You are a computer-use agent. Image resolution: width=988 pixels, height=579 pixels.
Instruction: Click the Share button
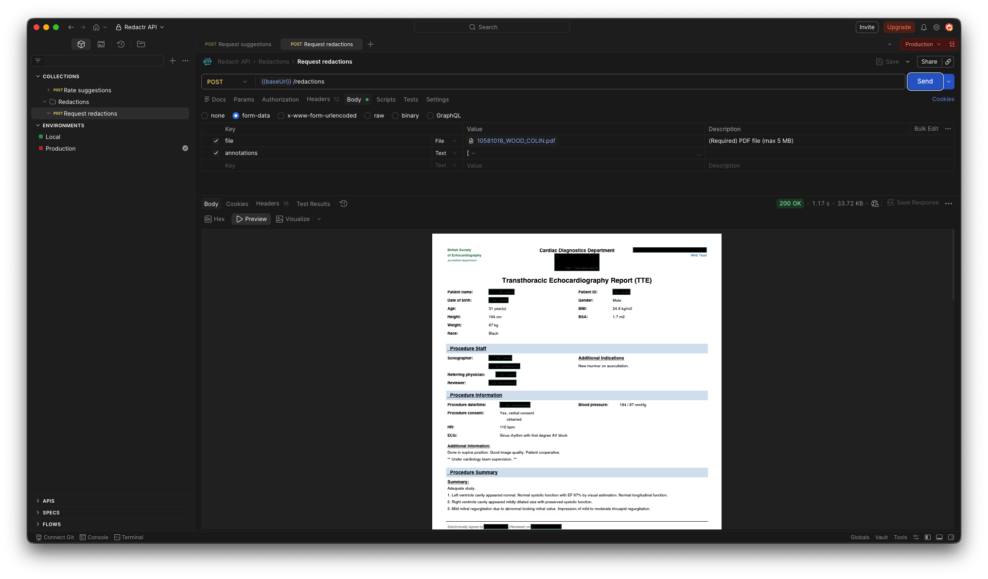(929, 62)
